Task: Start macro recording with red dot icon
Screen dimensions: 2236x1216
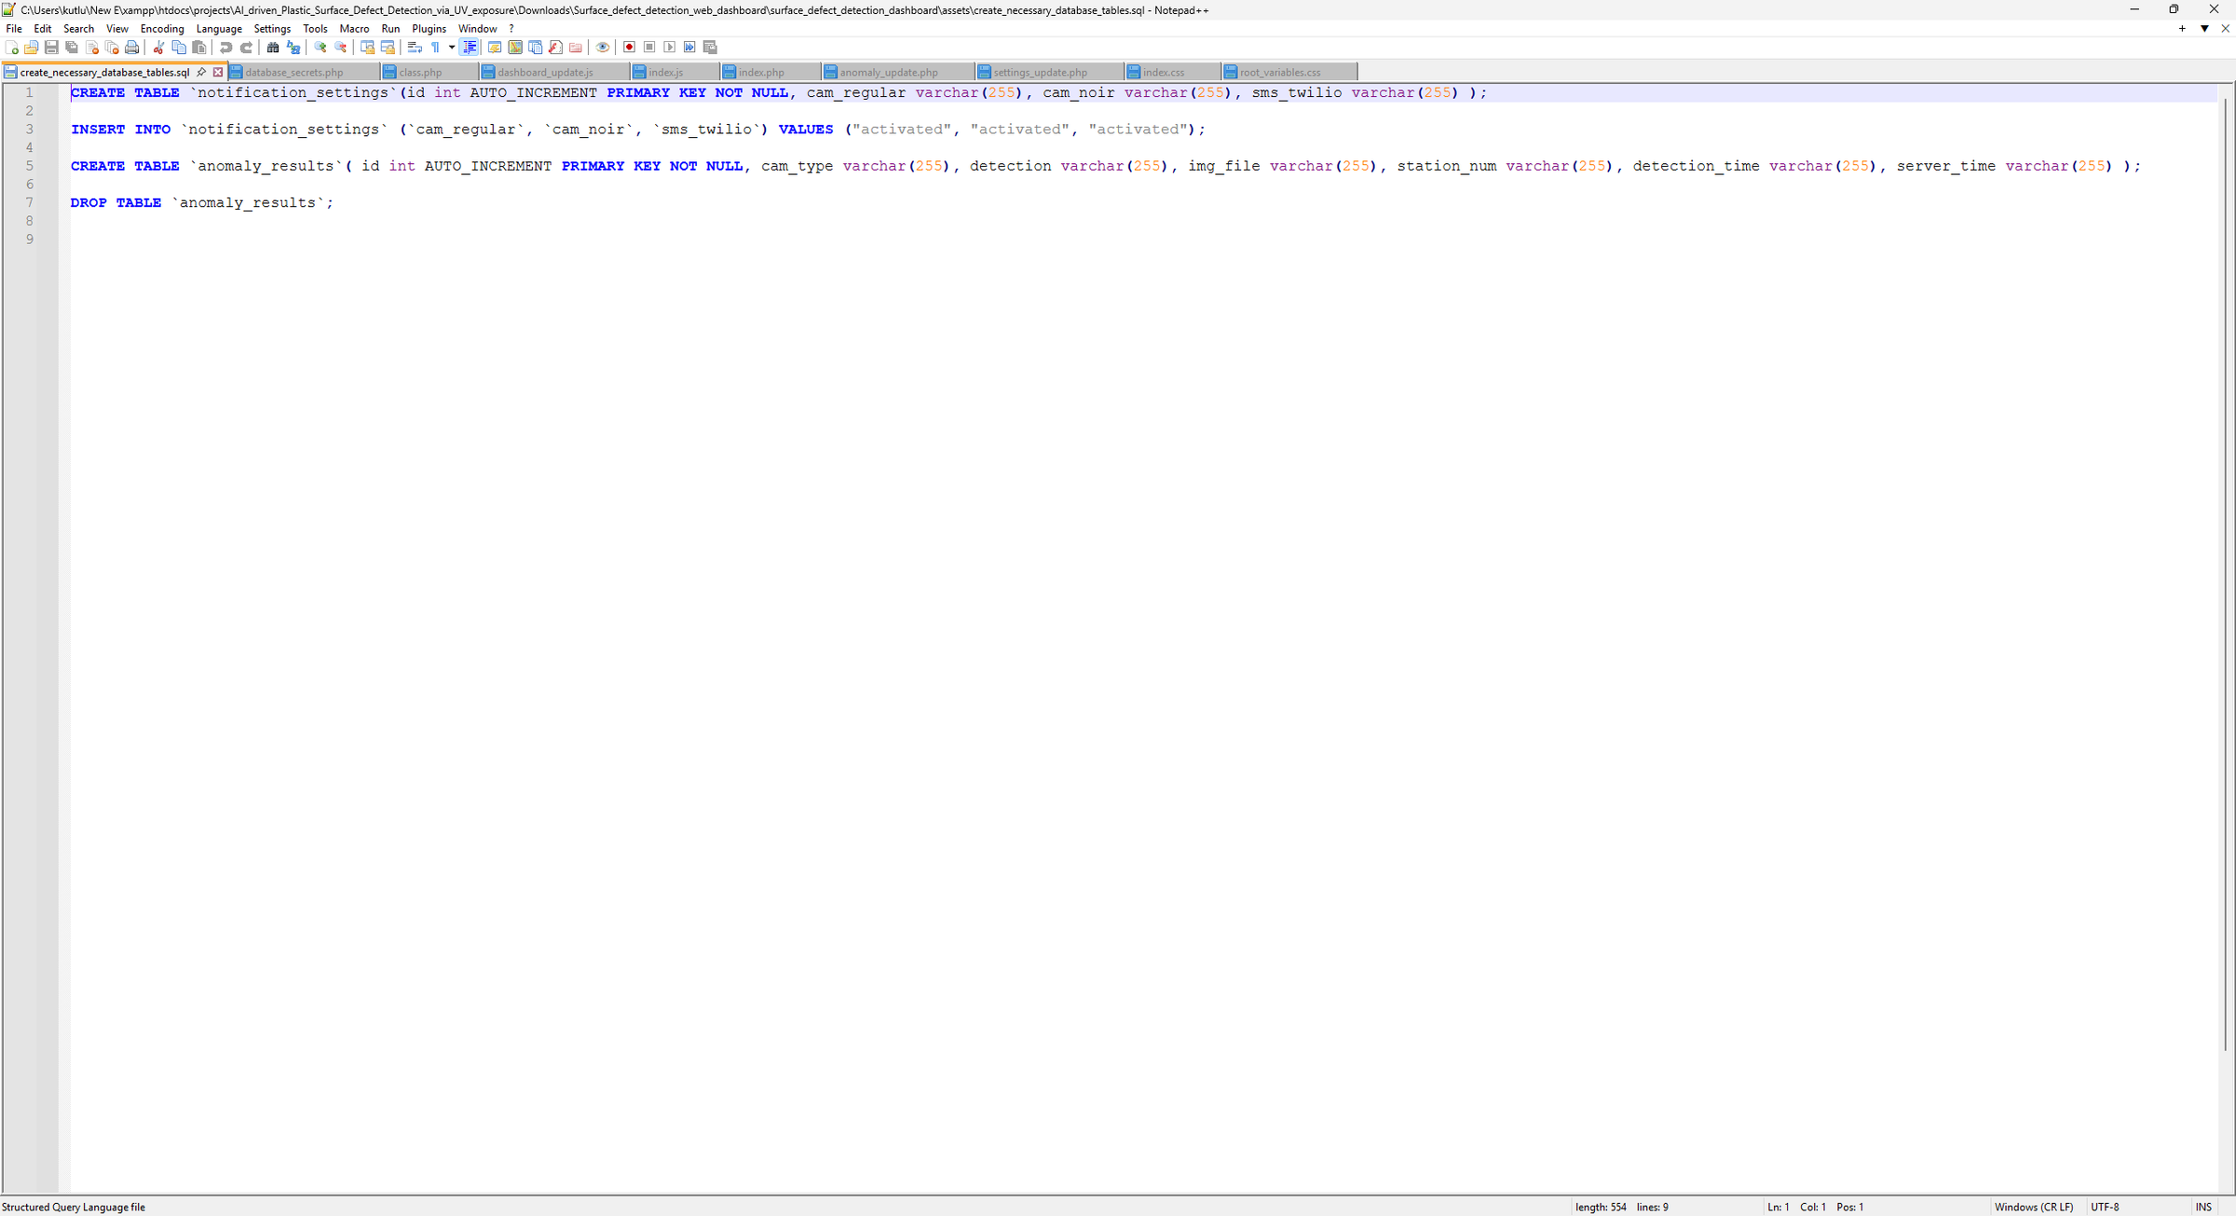Action: (x=629, y=48)
